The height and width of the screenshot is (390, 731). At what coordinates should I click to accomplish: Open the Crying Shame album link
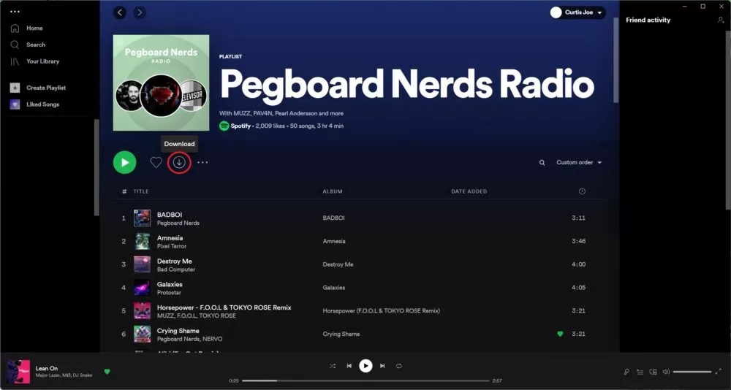[341, 334]
